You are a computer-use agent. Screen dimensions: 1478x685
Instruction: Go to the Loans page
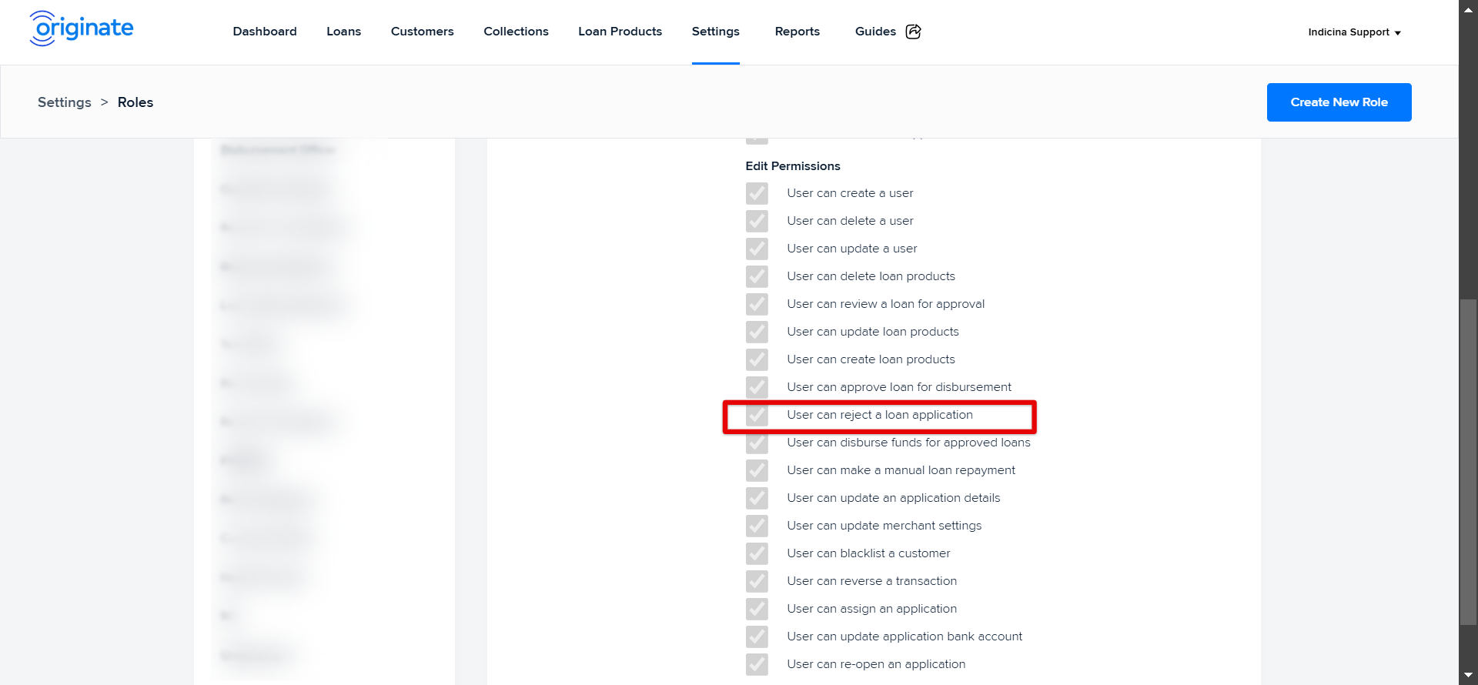click(x=343, y=32)
